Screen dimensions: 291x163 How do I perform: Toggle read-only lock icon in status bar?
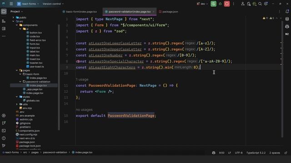(x=286, y=153)
